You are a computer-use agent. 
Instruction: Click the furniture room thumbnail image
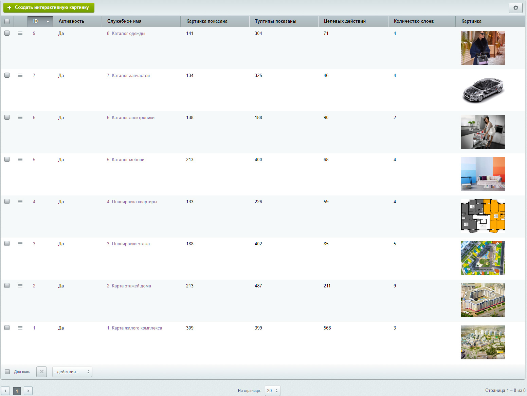[483, 174]
